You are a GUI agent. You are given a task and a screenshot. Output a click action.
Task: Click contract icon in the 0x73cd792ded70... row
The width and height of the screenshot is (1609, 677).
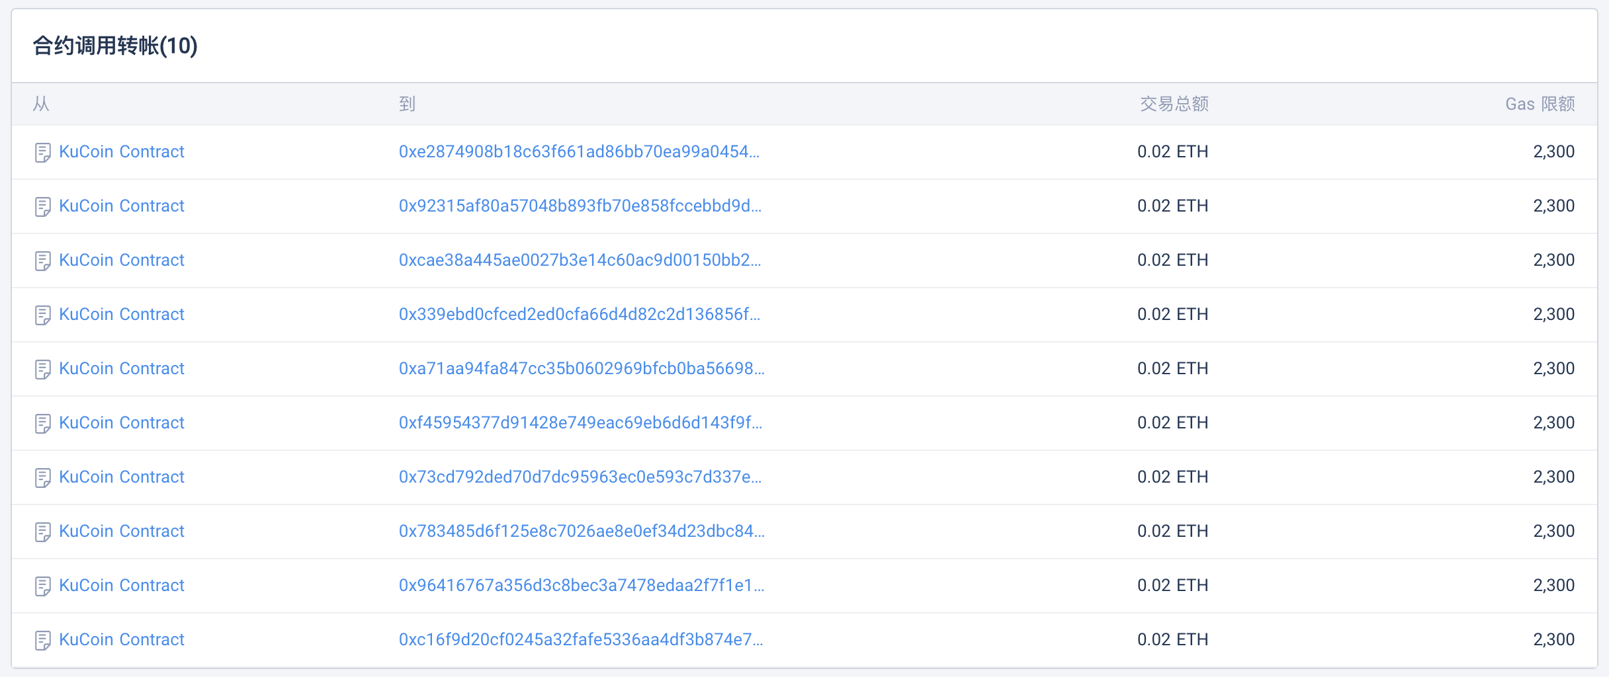tap(42, 478)
